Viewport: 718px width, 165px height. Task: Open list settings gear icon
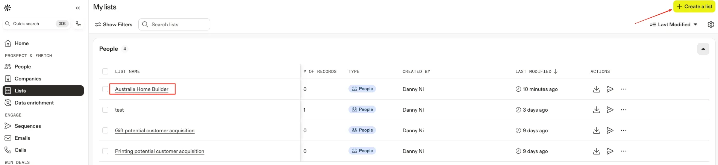point(710,24)
